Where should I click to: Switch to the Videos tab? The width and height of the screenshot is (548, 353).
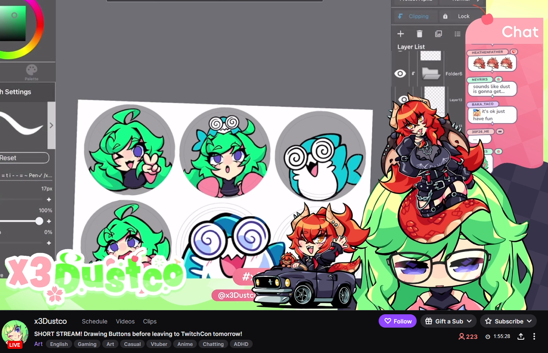(125, 321)
